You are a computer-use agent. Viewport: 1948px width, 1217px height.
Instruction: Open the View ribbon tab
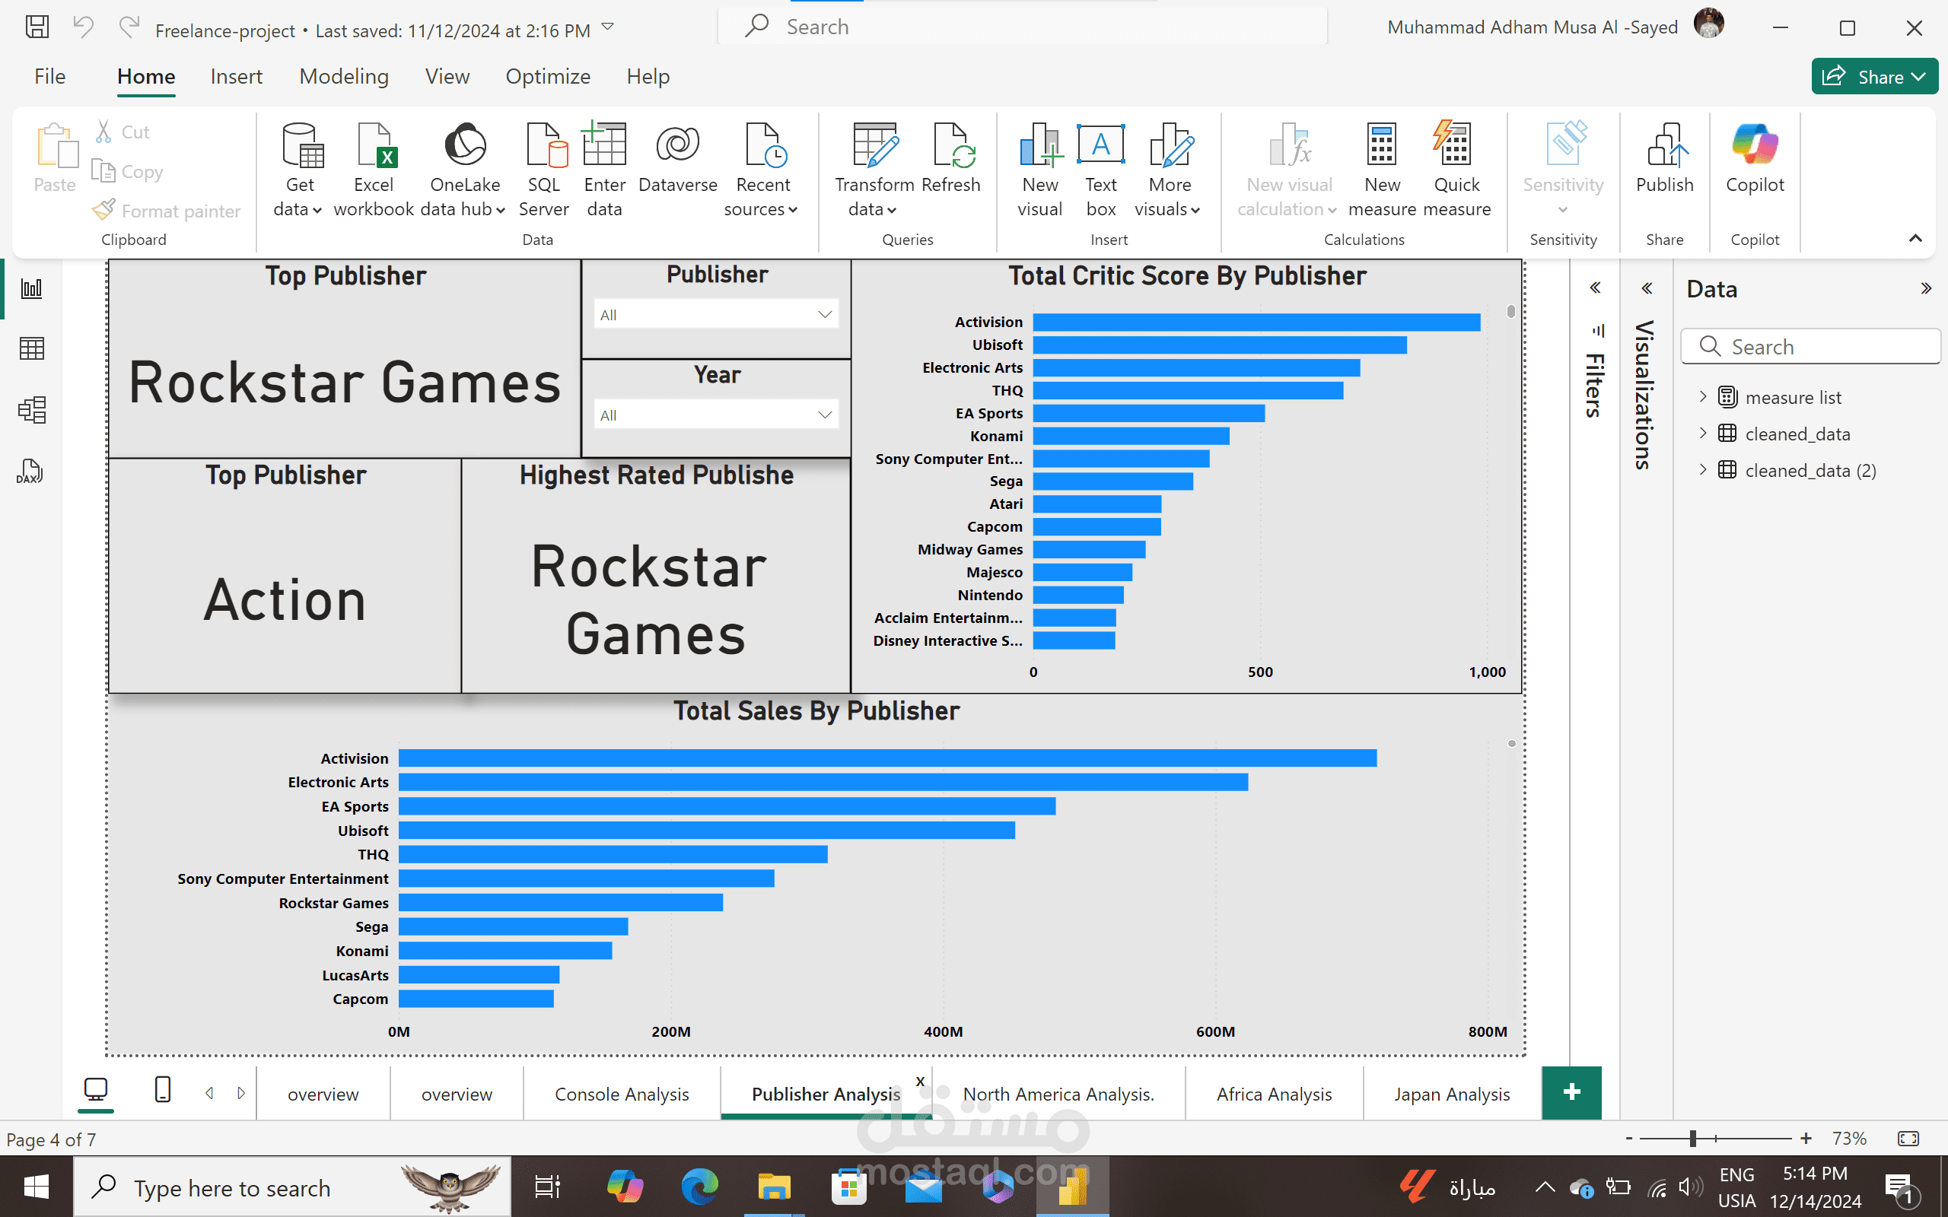tap(447, 77)
